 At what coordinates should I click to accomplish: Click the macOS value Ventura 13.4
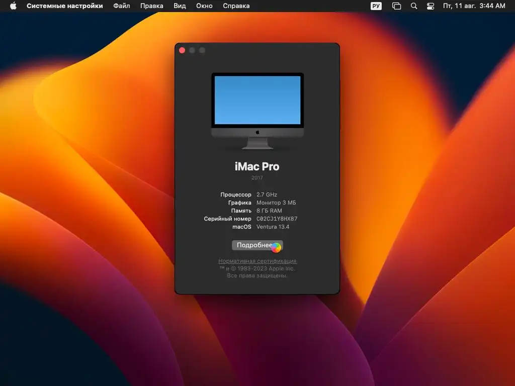(x=273, y=227)
